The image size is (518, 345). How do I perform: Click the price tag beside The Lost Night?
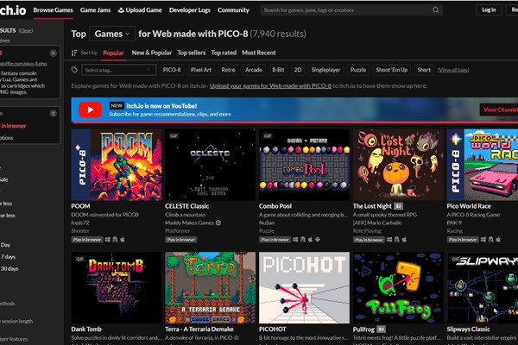click(398, 206)
